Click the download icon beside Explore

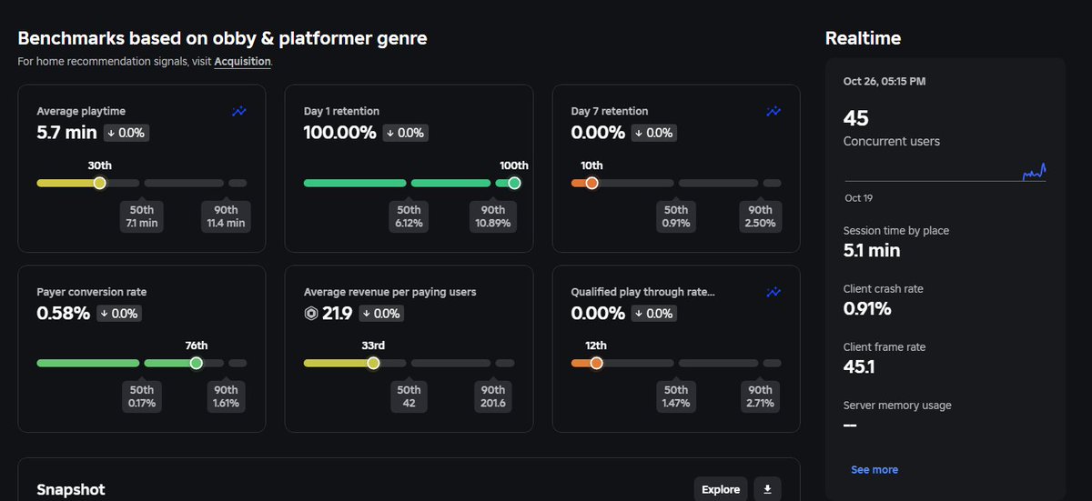click(767, 489)
